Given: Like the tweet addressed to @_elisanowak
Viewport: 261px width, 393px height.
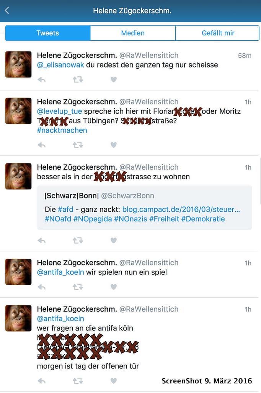Looking at the screenshot, I should [x=113, y=79].
